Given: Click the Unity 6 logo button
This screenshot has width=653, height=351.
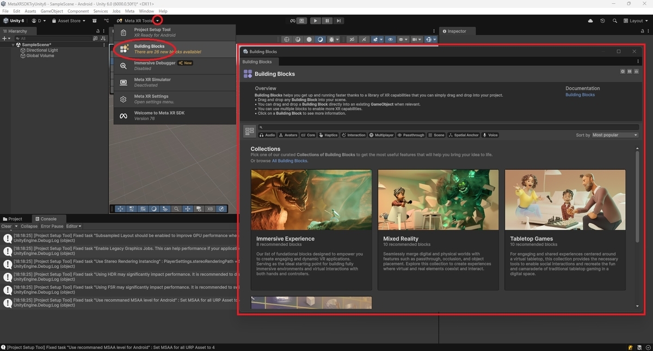Looking at the screenshot, I should [x=14, y=21].
